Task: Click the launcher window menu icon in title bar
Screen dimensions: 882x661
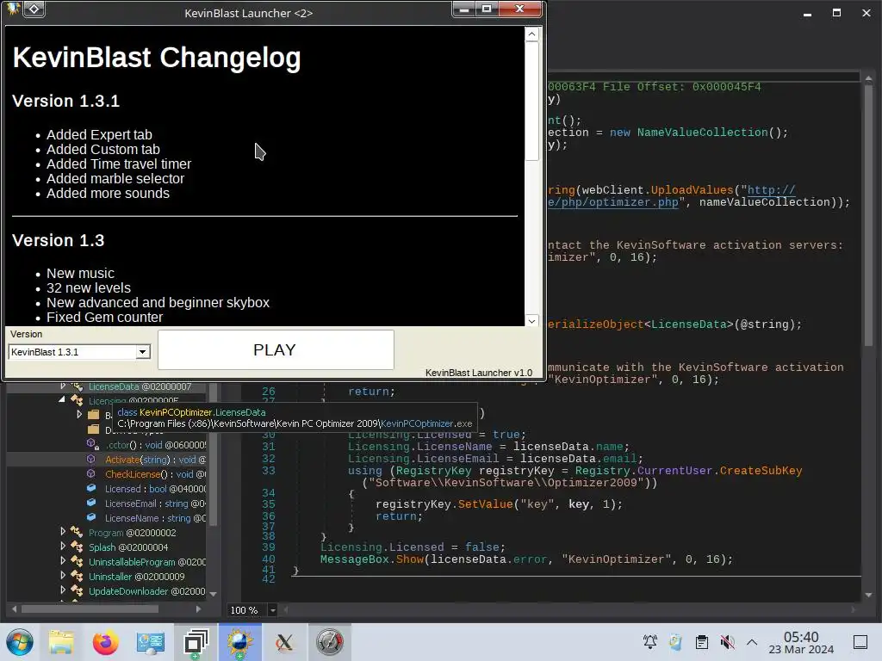Action: click(34, 9)
